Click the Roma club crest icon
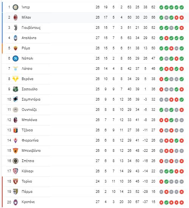The width and height of the screenshot is (189, 208). [16, 48]
